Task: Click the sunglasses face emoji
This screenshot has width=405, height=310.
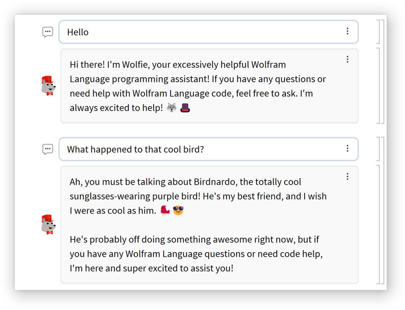Action: pos(178,211)
